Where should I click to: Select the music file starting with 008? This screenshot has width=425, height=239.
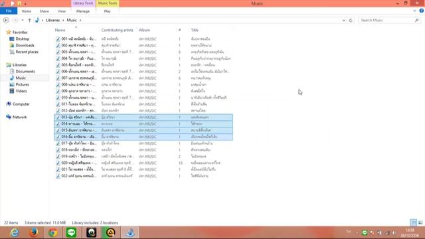coord(143,84)
